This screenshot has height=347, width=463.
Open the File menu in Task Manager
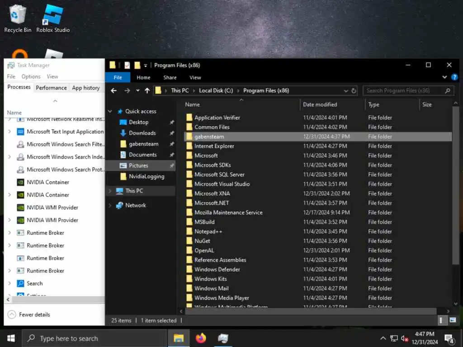coord(11,76)
